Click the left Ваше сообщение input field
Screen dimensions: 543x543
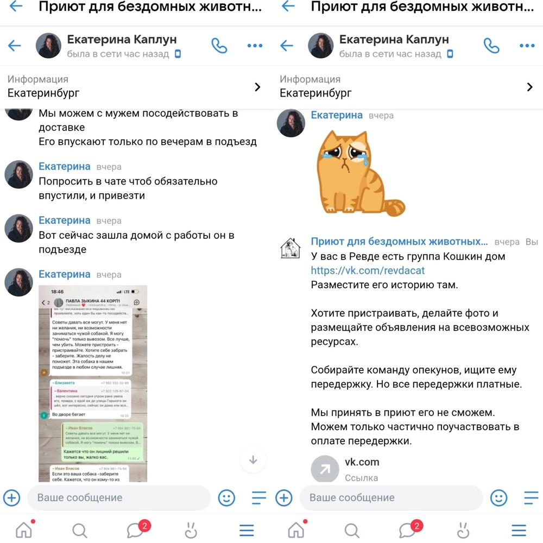(119, 497)
